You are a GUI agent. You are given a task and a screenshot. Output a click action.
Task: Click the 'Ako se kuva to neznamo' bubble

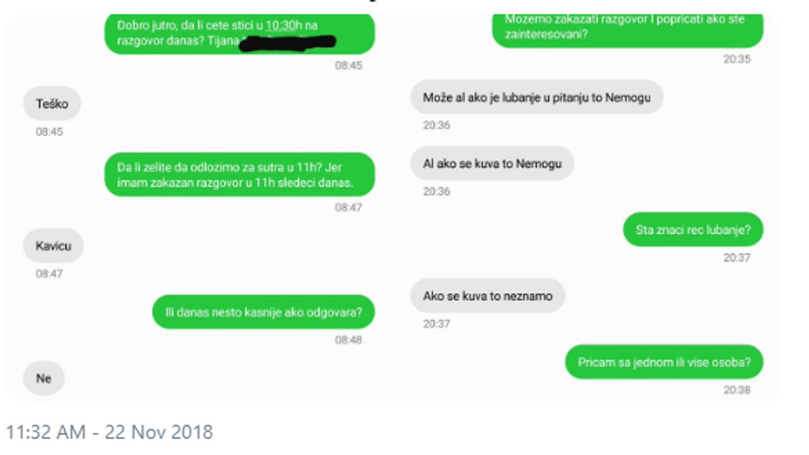point(487,295)
